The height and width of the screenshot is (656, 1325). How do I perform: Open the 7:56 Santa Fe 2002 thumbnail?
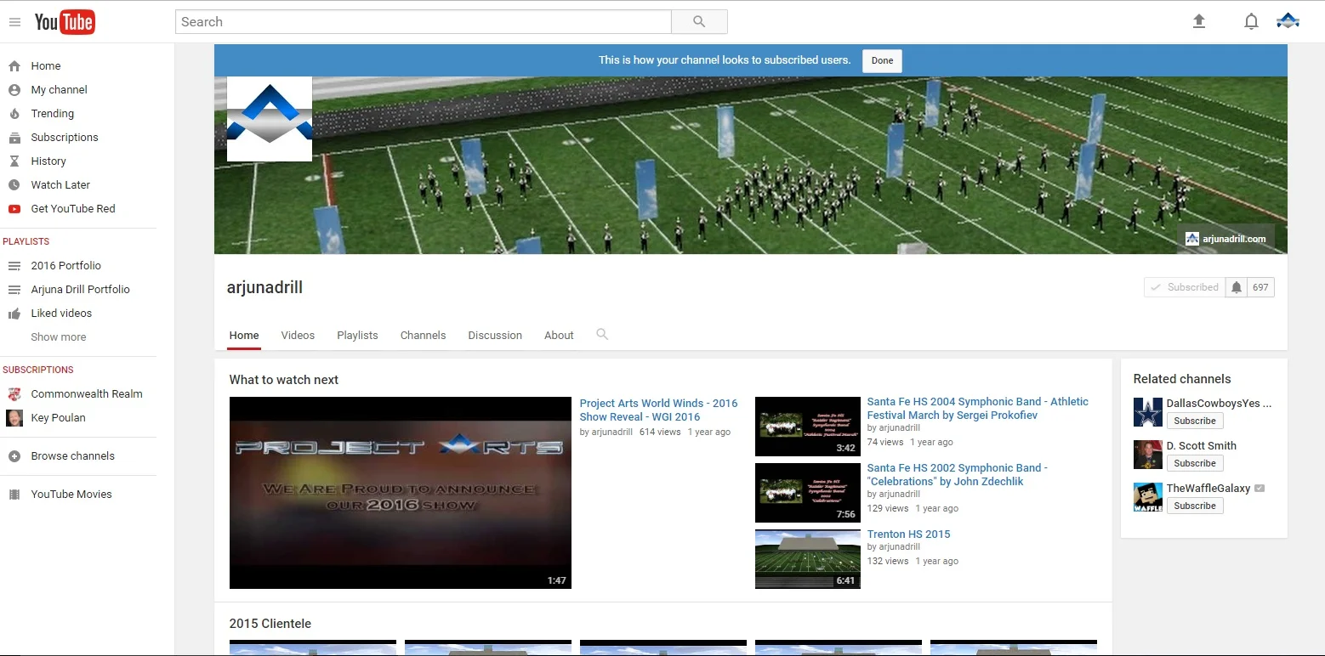[x=808, y=493]
